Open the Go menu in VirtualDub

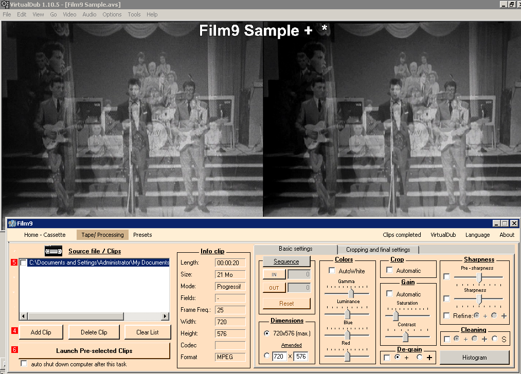53,14
